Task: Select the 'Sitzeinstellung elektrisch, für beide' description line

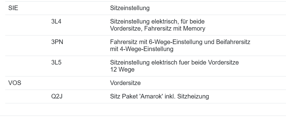Action: (x=157, y=22)
